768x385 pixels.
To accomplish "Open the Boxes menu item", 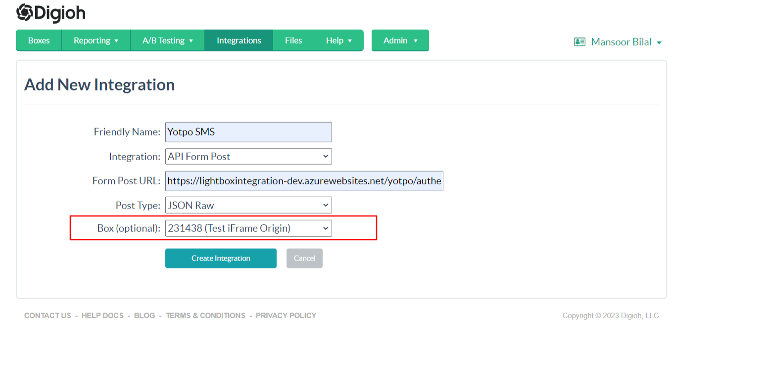I will (x=39, y=41).
